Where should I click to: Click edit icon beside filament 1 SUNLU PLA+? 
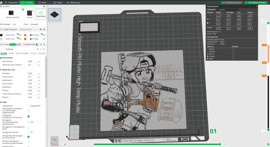[20, 35]
